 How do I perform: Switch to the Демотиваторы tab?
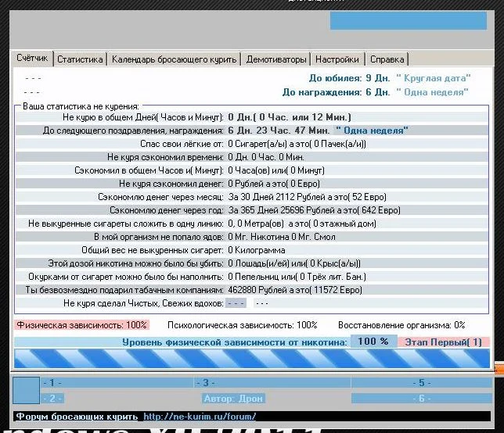point(276,59)
